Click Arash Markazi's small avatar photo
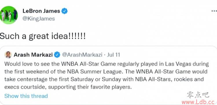 pyautogui.click(x=8, y=55)
